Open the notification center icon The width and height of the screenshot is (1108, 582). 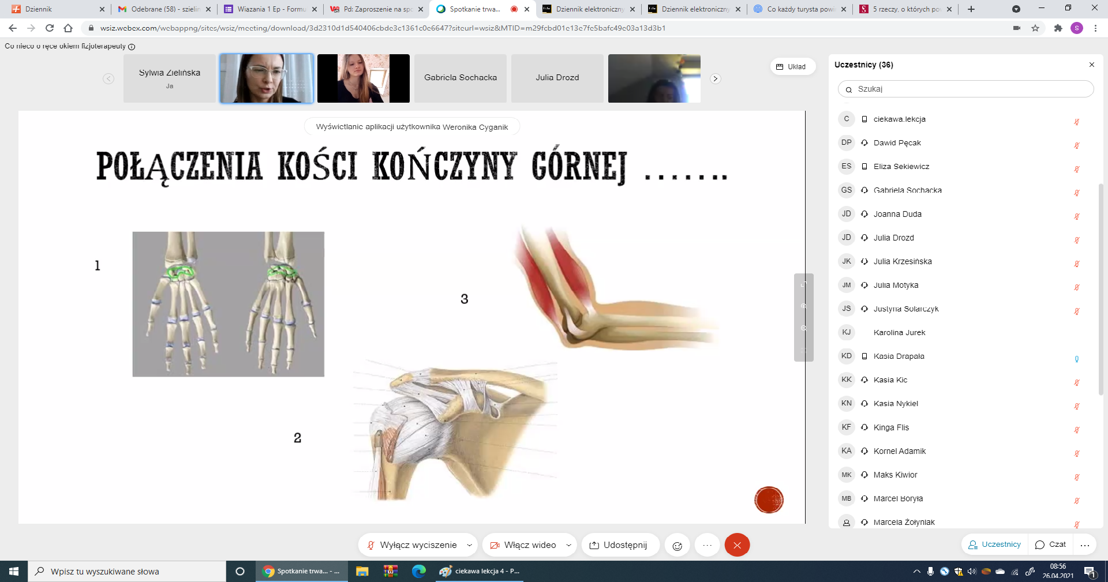[x=1090, y=572]
